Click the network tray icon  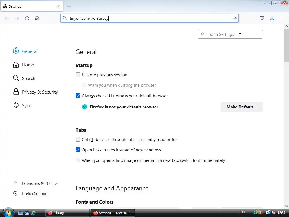tap(268, 212)
